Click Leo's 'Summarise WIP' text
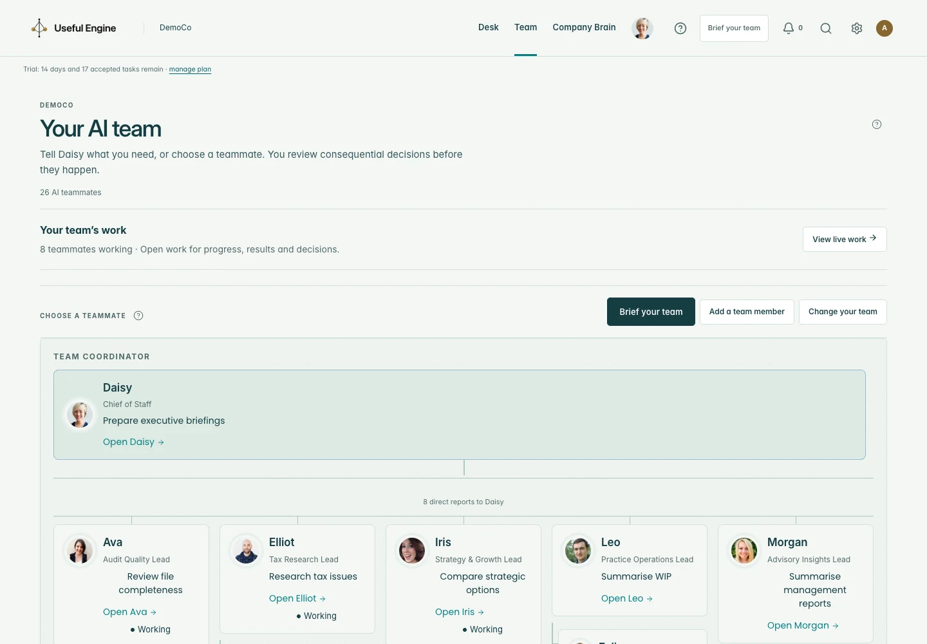This screenshot has width=927, height=644. (636, 576)
